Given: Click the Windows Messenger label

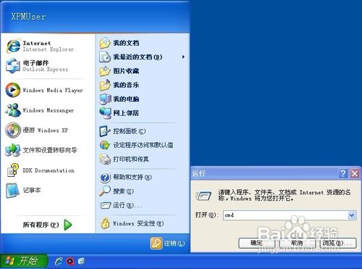Looking at the screenshot, I should click(49, 110).
